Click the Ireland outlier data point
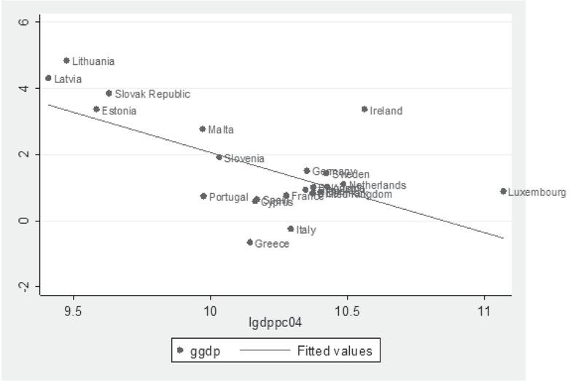Screen dimensions: 570x381 tap(364, 109)
